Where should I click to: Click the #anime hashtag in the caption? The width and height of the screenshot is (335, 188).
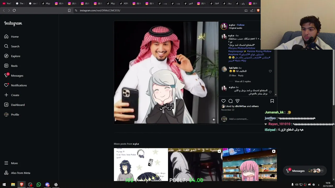click(251, 51)
